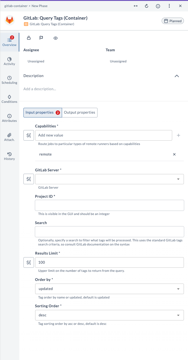Click Unassigned under Team
Viewport: 188px width, 360px height.
(118, 62)
